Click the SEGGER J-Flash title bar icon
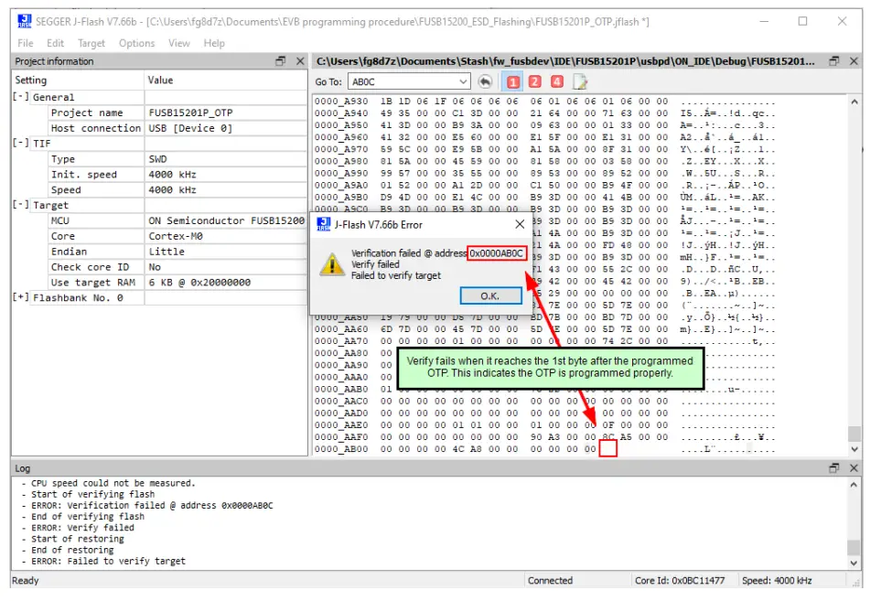This screenshot has height=601, width=870. 25,21
